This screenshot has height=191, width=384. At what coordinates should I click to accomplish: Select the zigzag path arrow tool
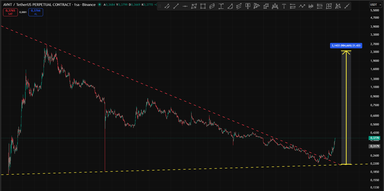tap(302, 6)
